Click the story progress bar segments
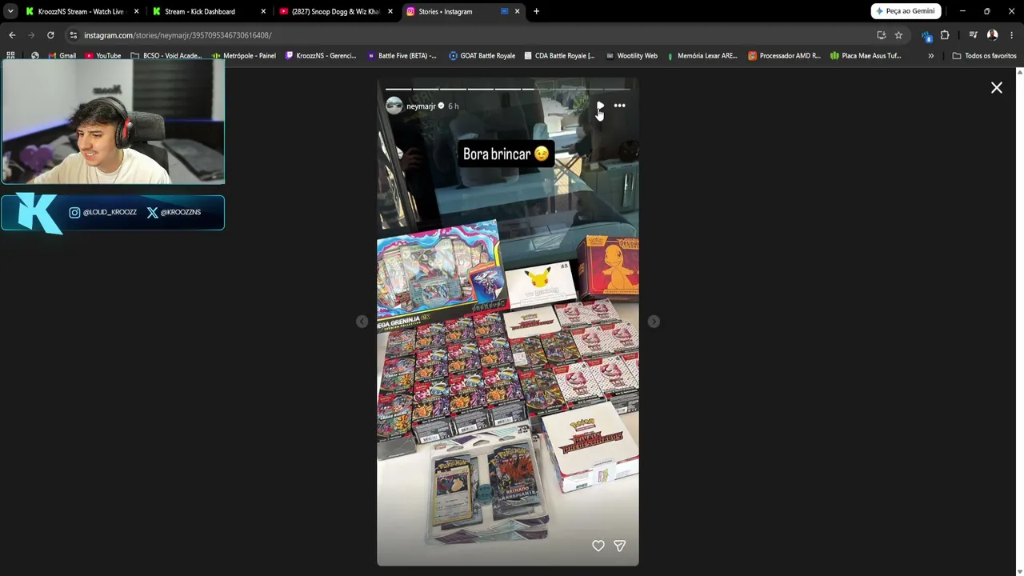1024x576 pixels. coord(508,89)
